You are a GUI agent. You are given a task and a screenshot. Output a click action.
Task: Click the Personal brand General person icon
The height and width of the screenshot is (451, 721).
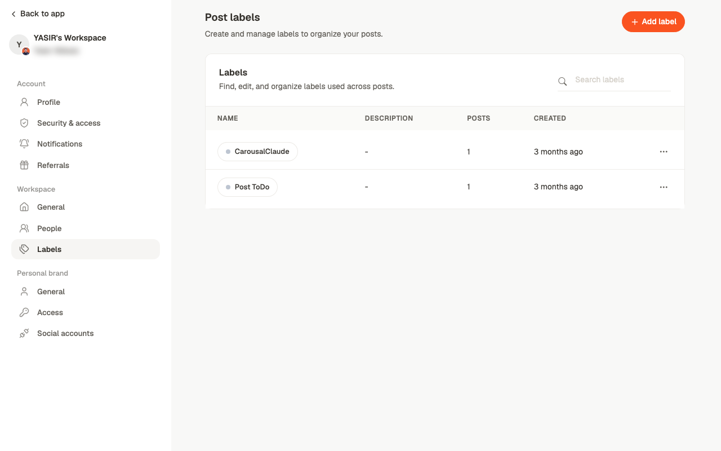[x=24, y=291]
